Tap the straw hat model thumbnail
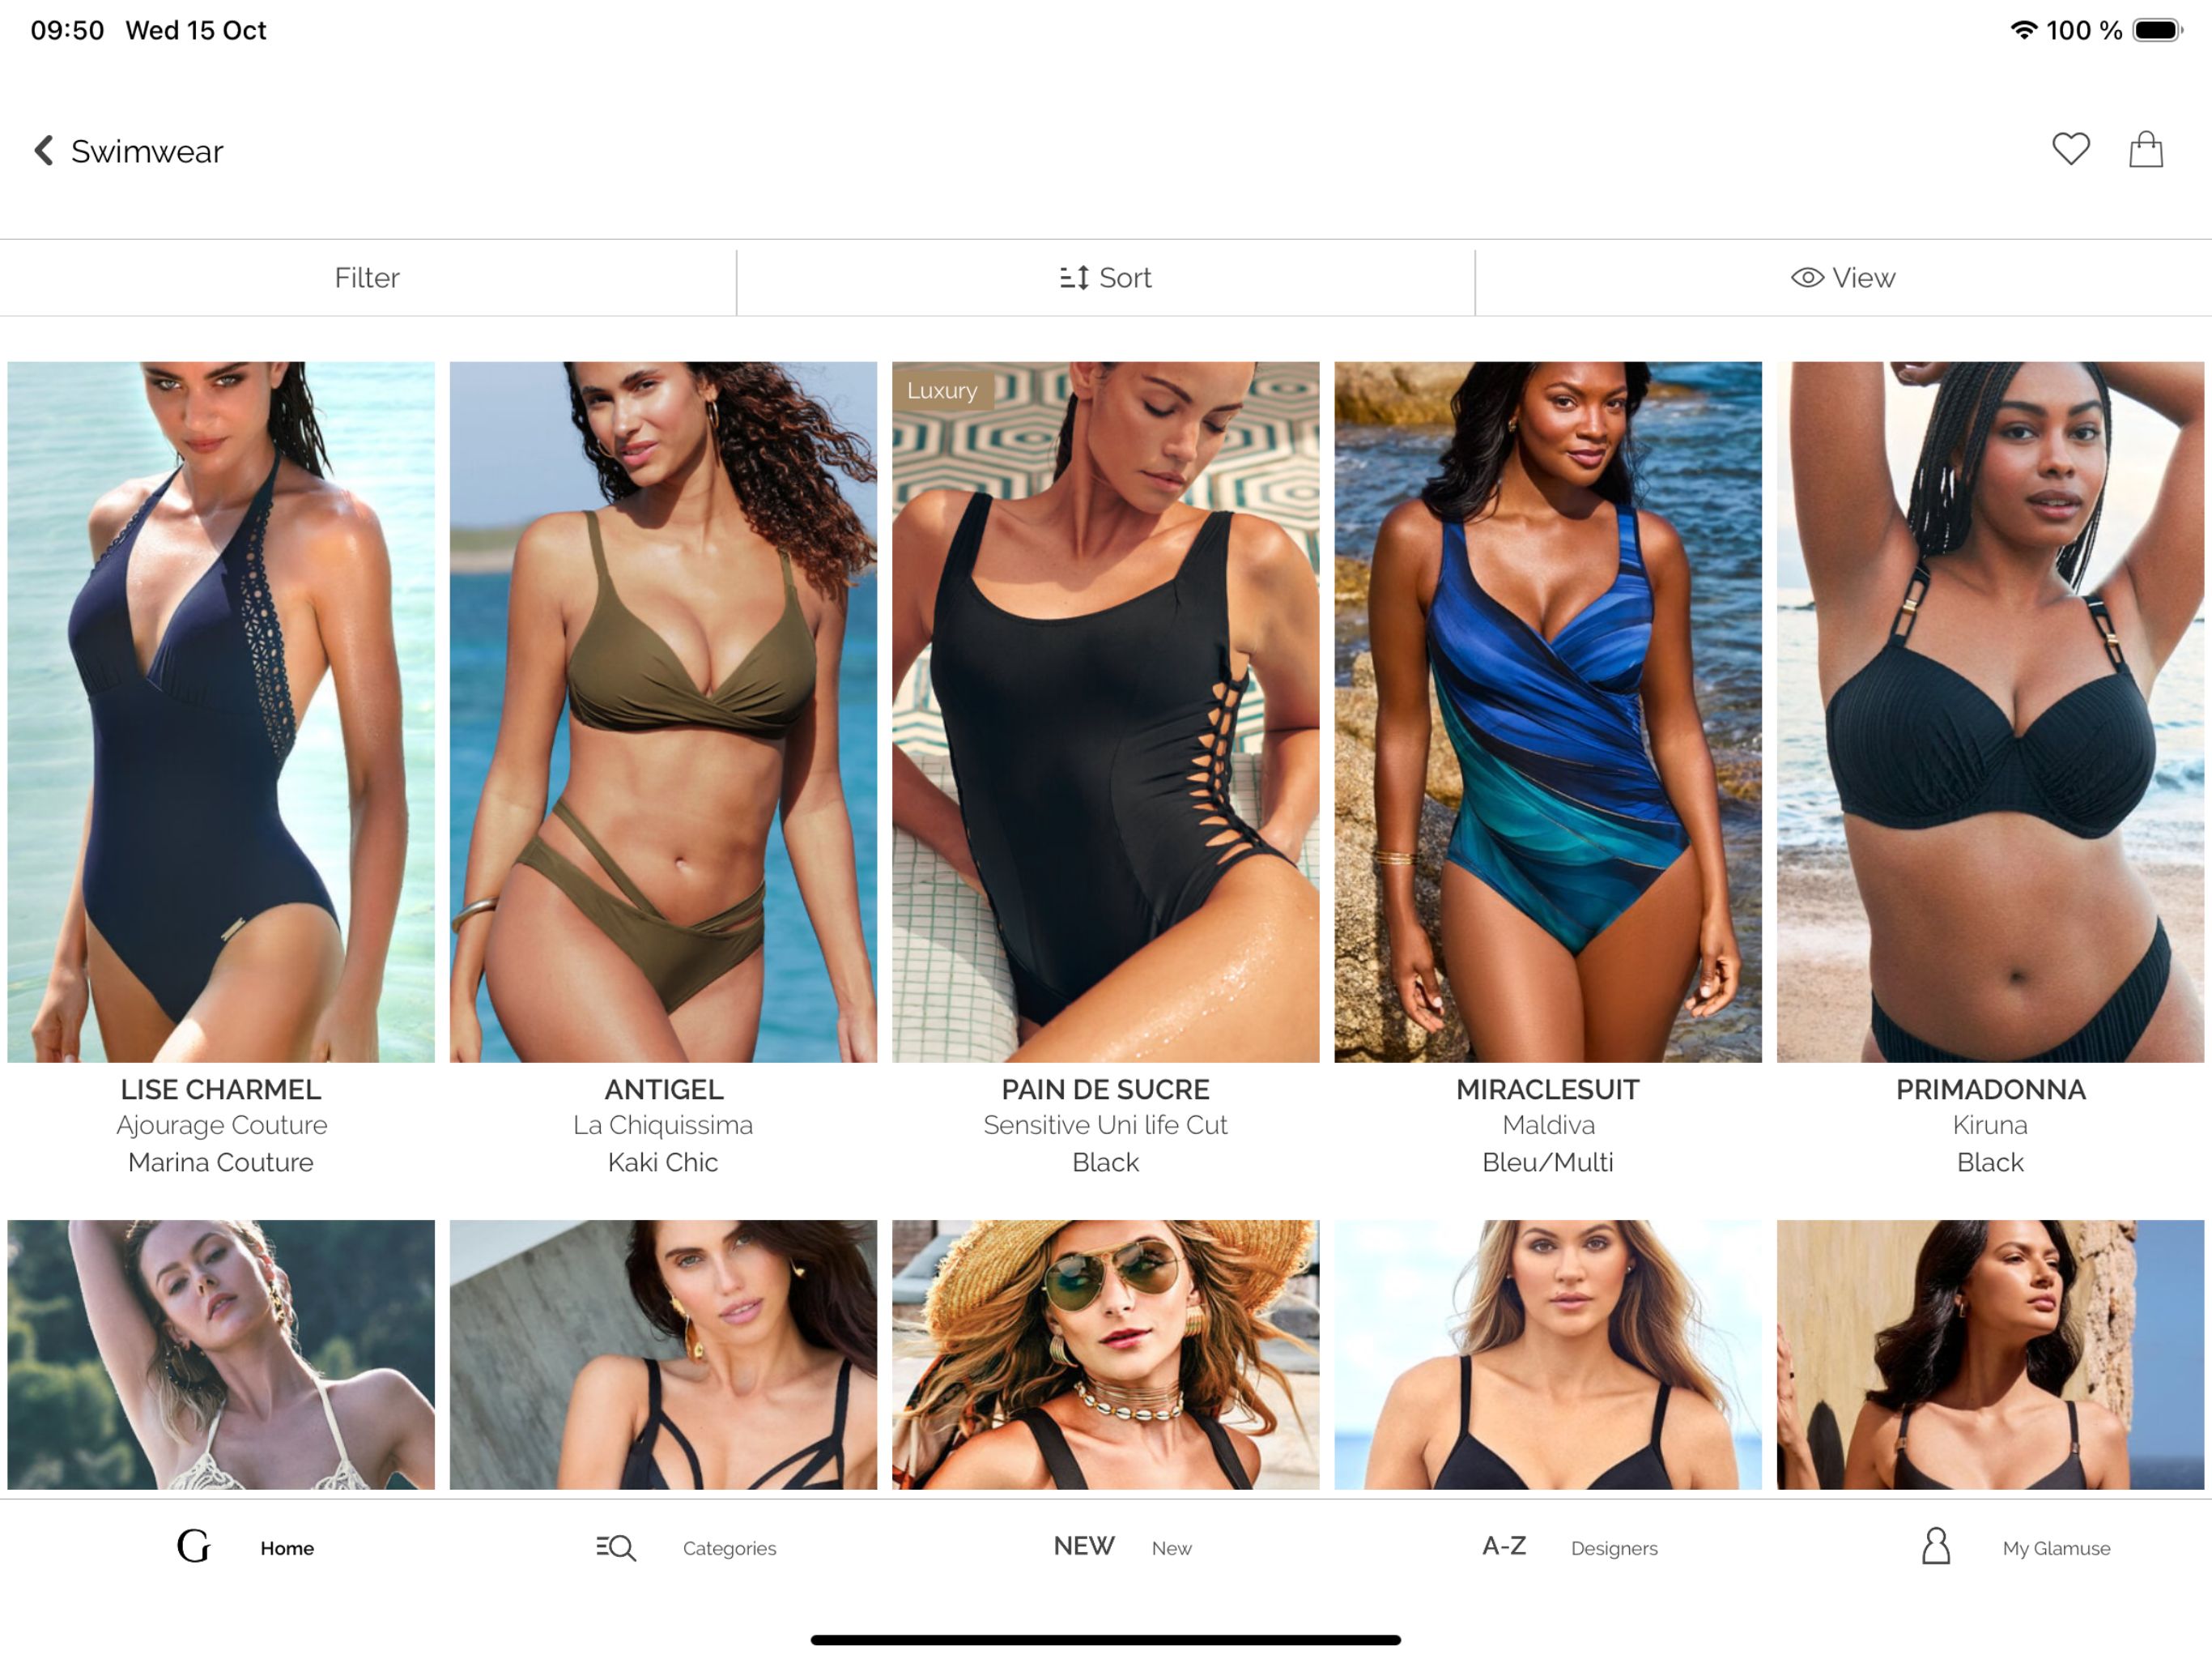 click(1105, 1354)
